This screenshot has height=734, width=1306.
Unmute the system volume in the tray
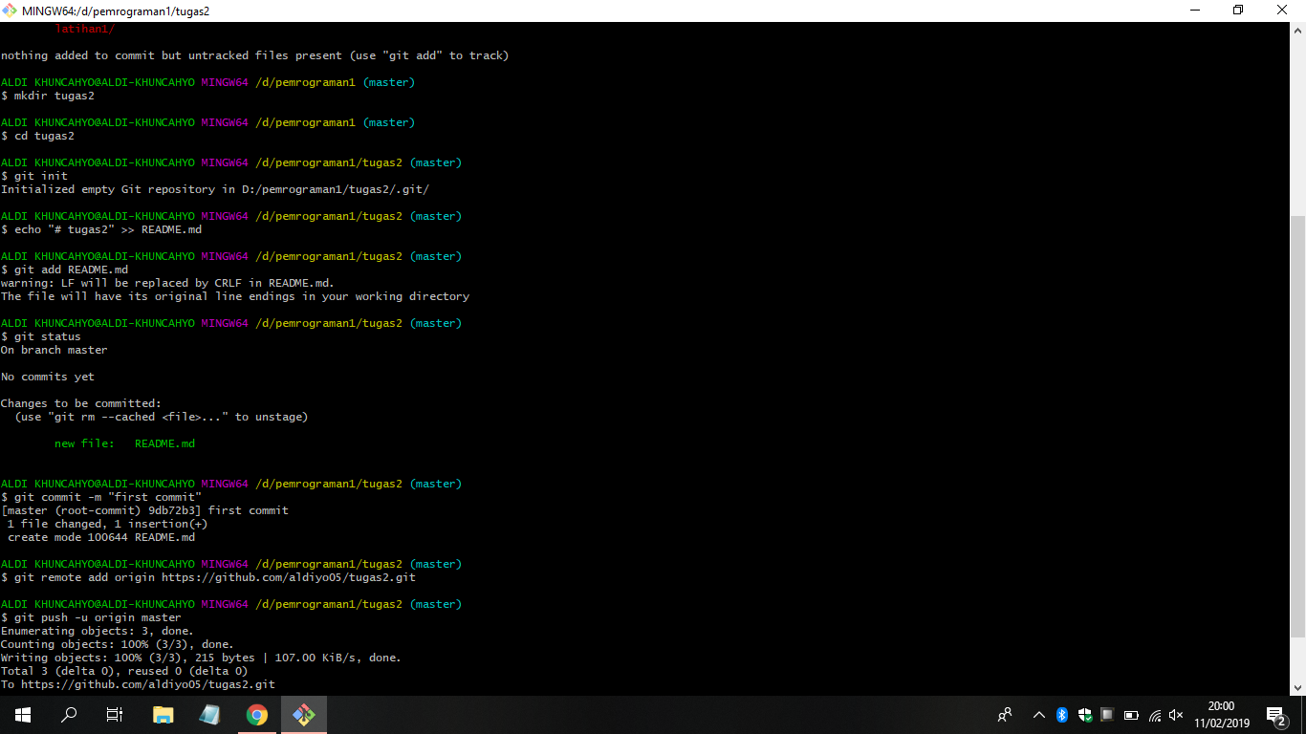[1174, 714]
